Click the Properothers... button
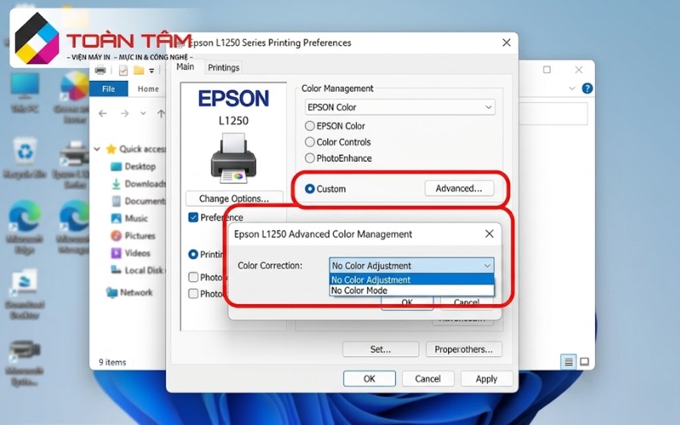Screen dimensions: 680x425 pyautogui.click(x=463, y=349)
